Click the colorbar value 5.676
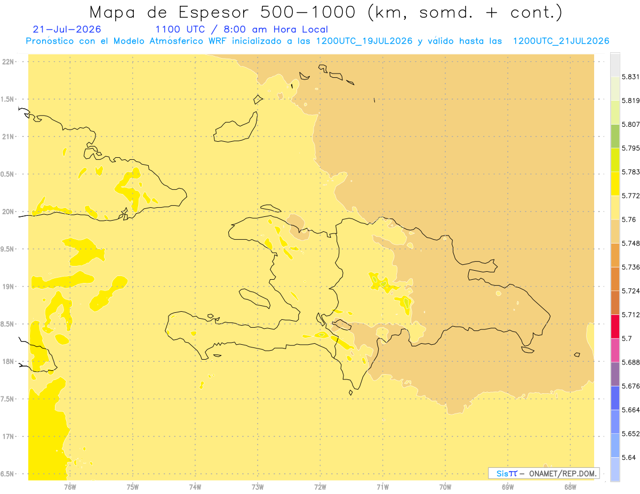This screenshot has height=494, width=640. (630, 386)
